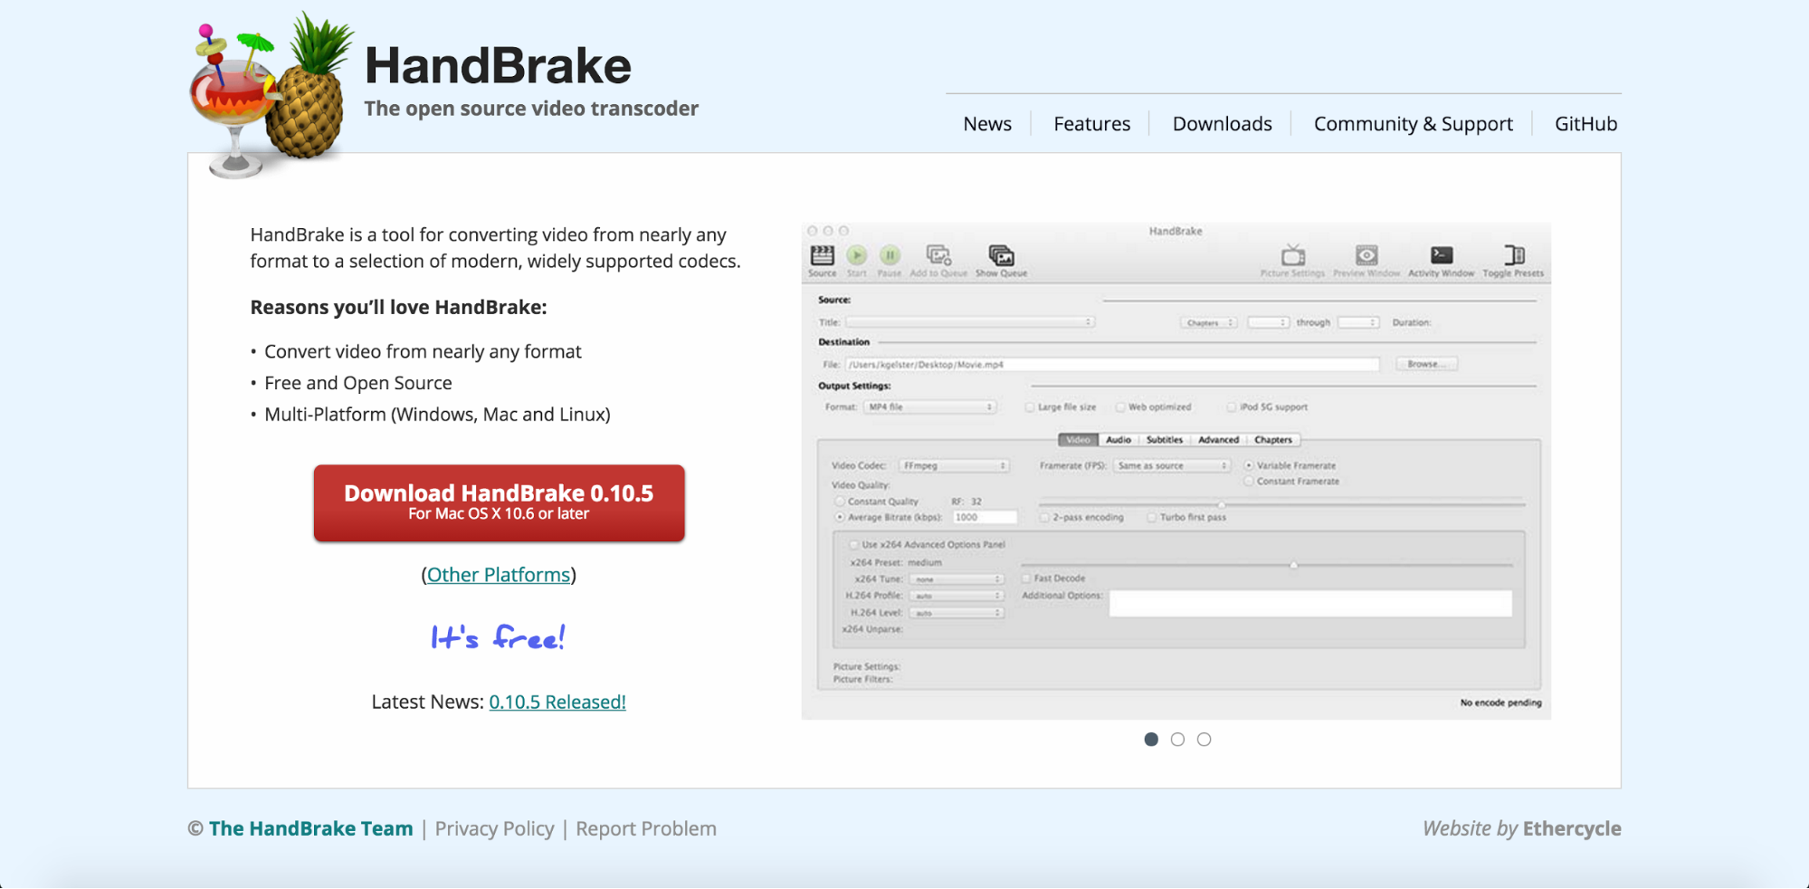Image resolution: width=1809 pixels, height=889 pixels.
Task: Click the Activity Window terminal icon
Action: (x=1442, y=257)
